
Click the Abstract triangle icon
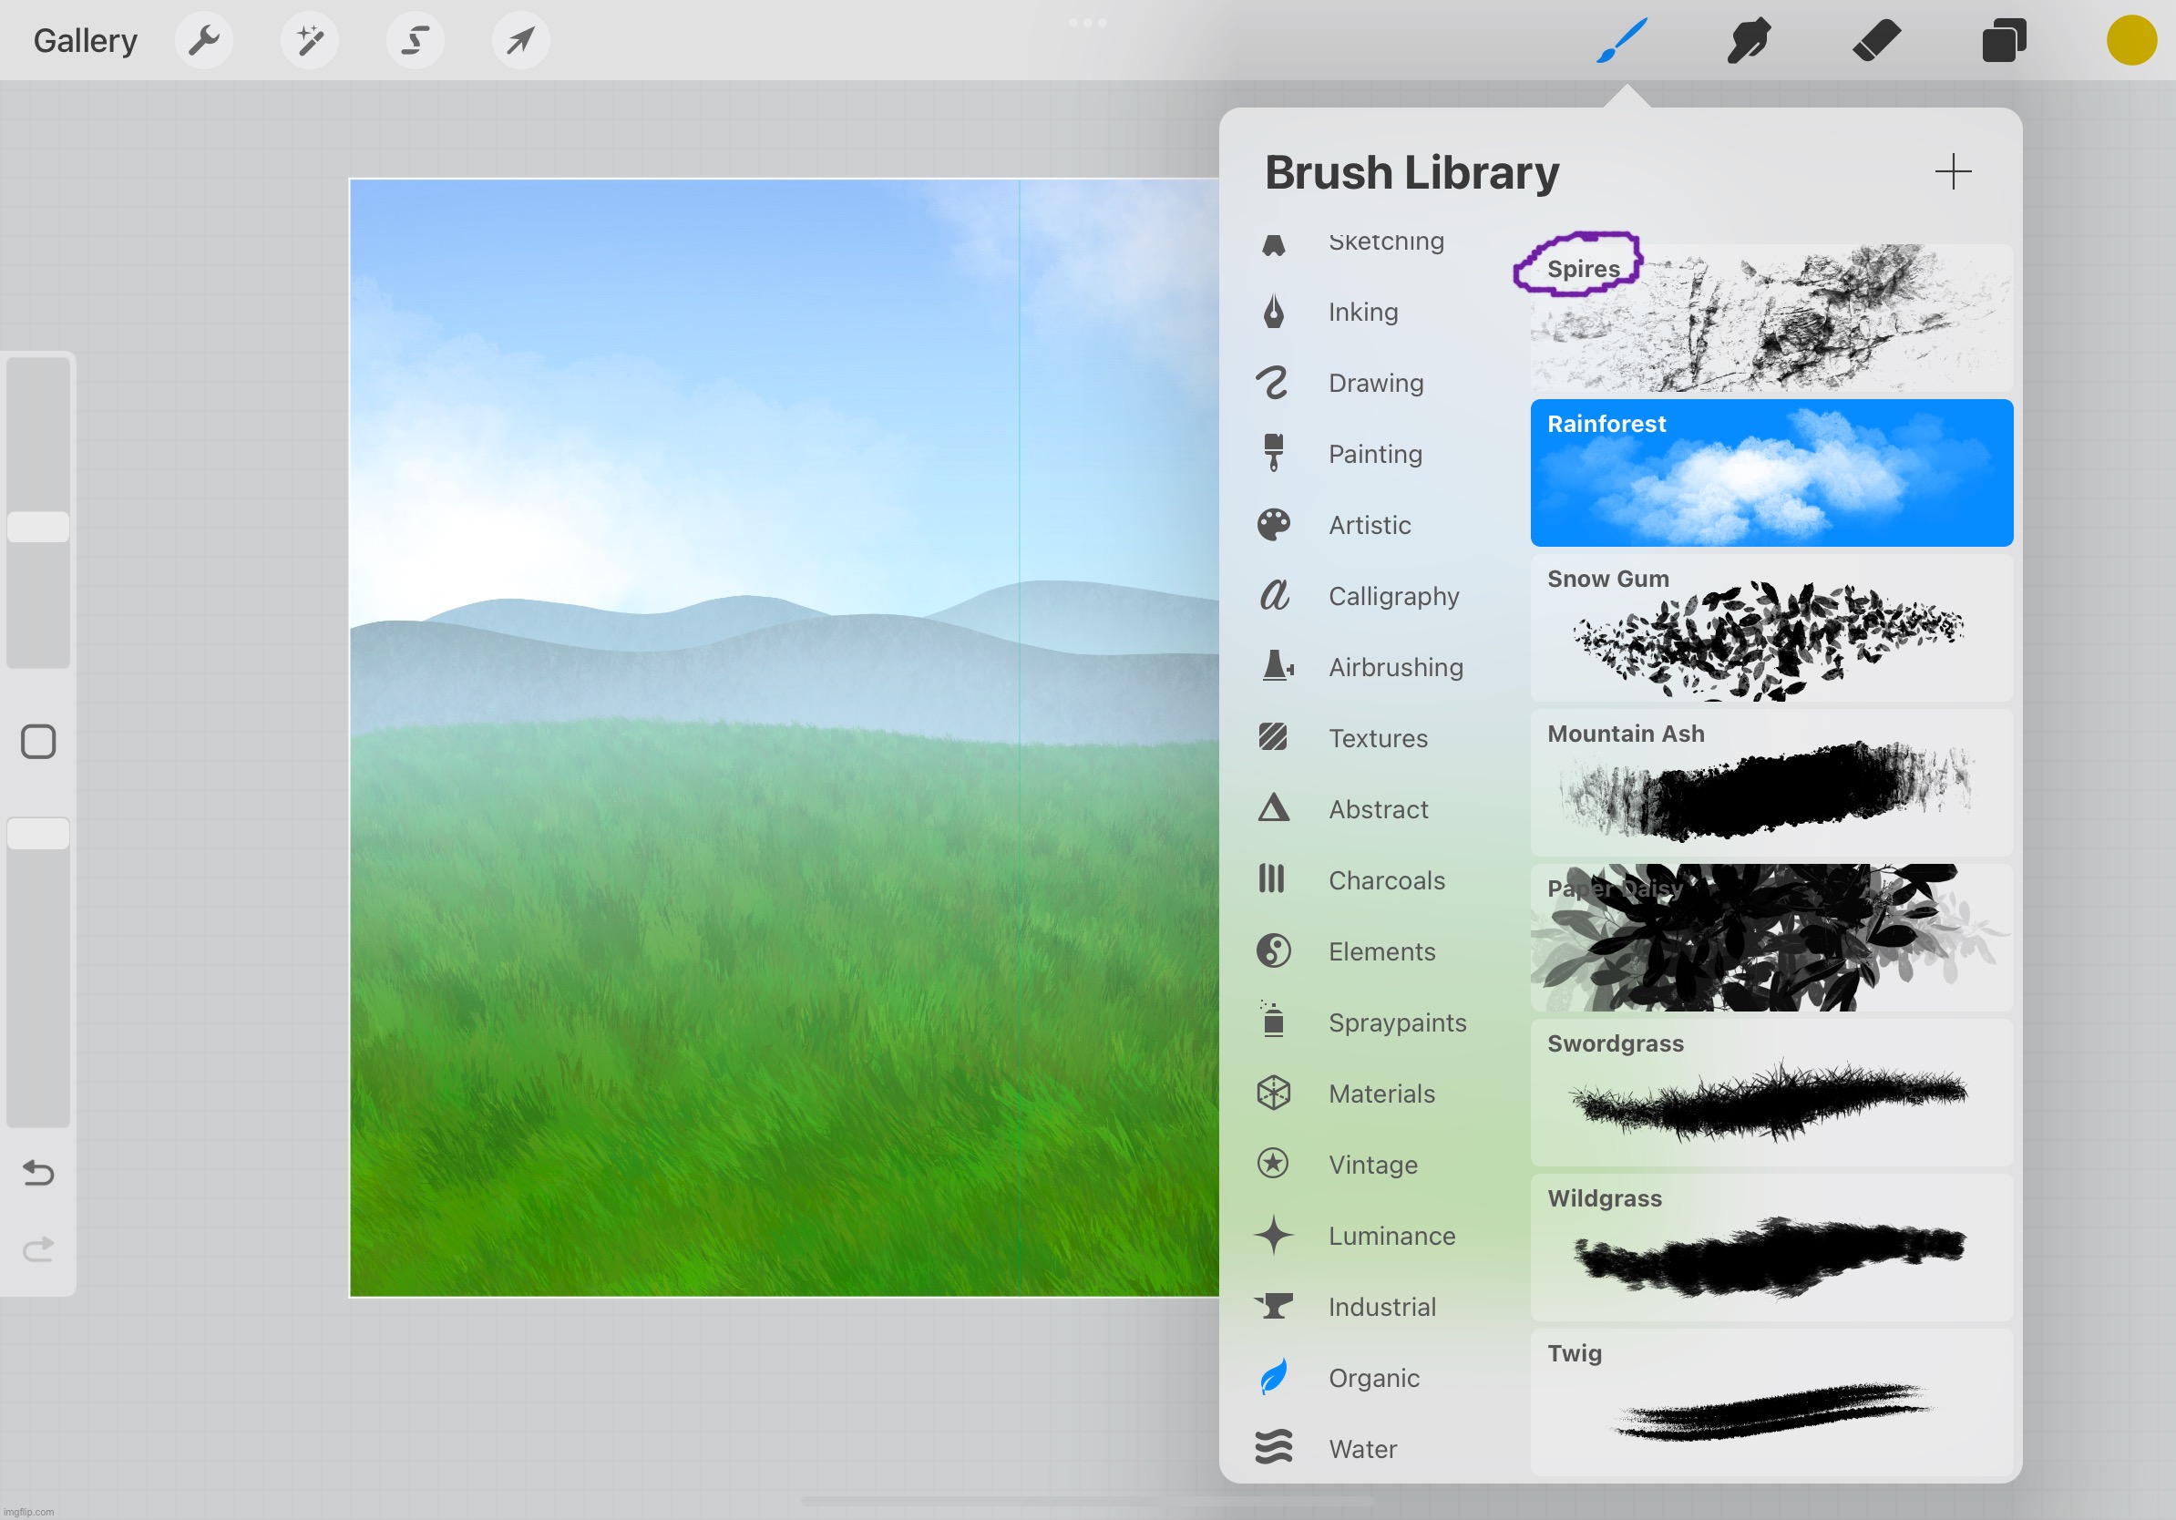(x=1273, y=808)
